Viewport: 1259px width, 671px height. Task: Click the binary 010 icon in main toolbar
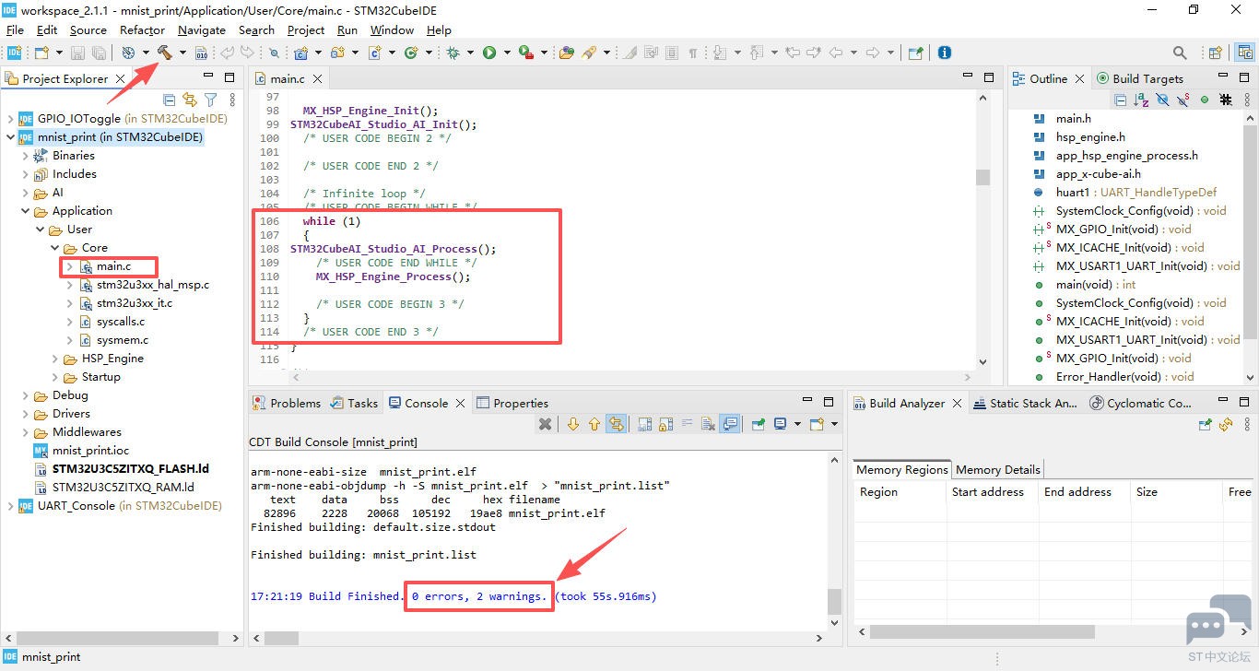pyautogui.click(x=202, y=53)
